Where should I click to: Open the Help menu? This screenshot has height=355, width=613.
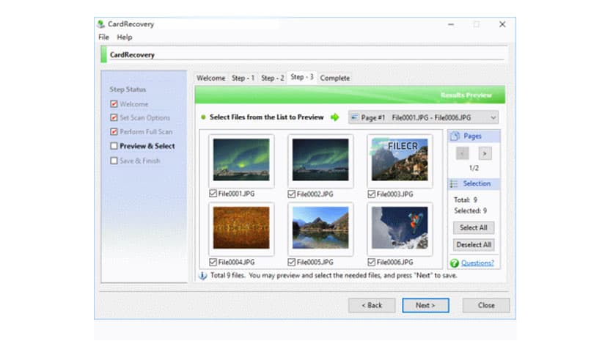(x=125, y=37)
